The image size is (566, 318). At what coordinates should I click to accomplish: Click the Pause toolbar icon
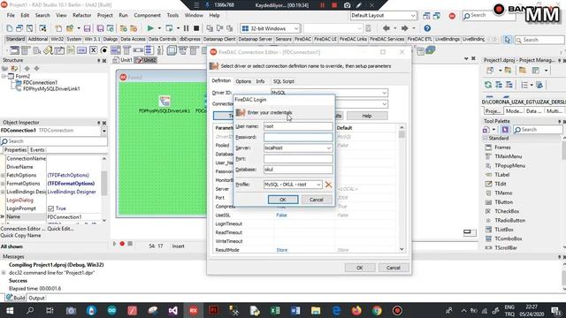coord(186,28)
